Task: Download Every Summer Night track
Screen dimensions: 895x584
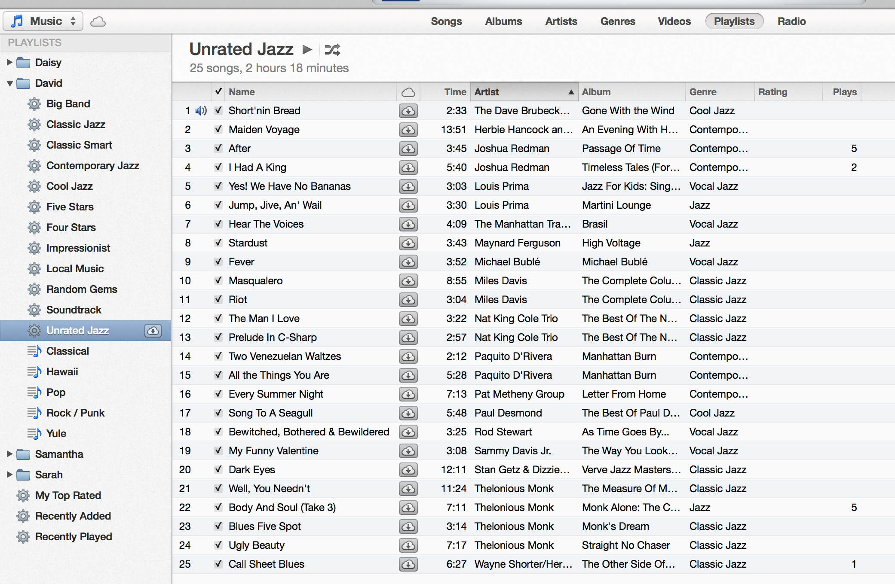Action: (408, 394)
